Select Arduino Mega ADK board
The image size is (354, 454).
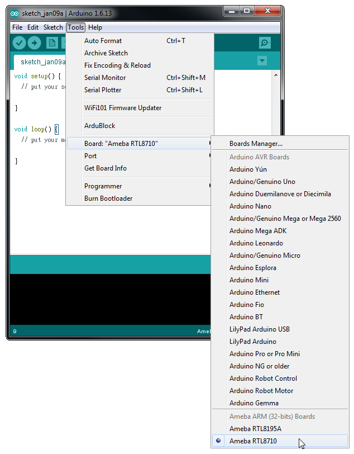[x=280, y=231]
